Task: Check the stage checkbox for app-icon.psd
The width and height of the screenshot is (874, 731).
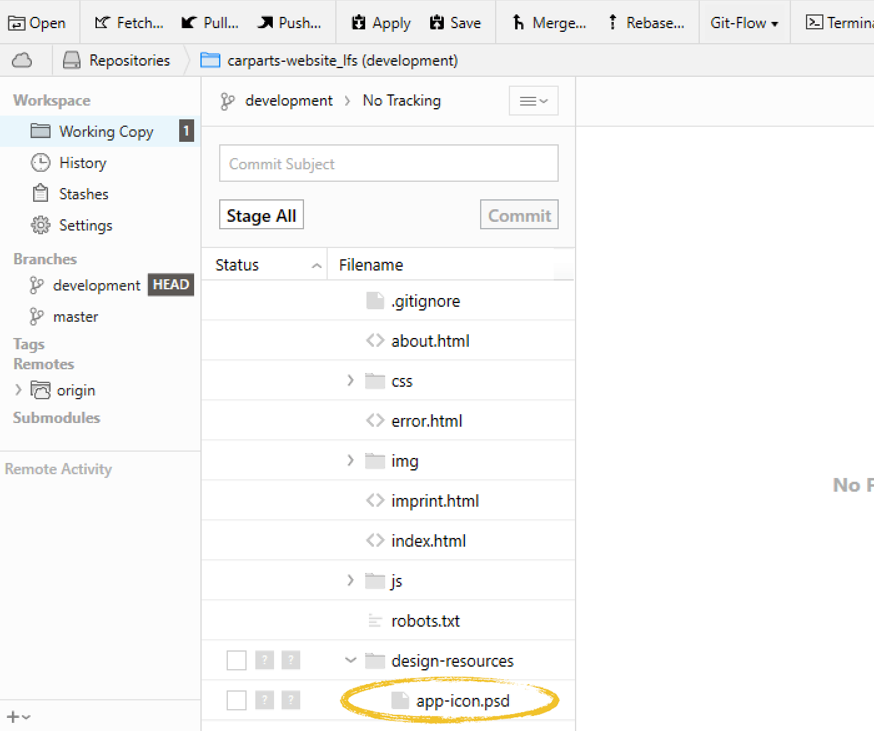Action: coord(237,700)
